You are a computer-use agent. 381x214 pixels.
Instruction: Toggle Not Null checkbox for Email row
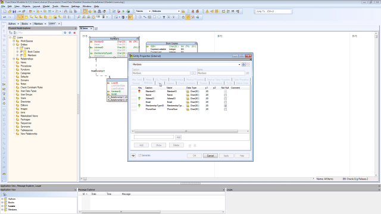(225, 102)
